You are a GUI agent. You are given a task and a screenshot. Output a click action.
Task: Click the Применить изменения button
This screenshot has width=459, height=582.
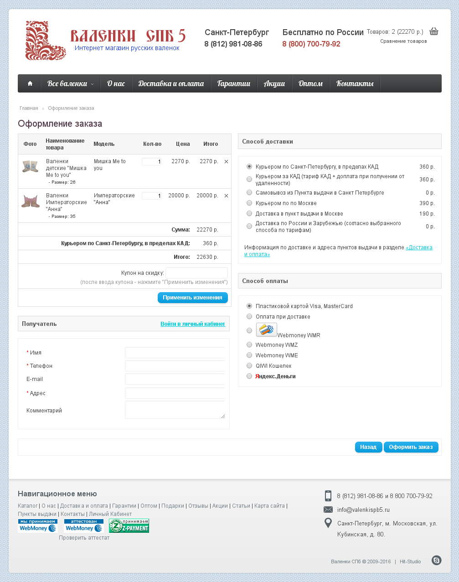(192, 298)
